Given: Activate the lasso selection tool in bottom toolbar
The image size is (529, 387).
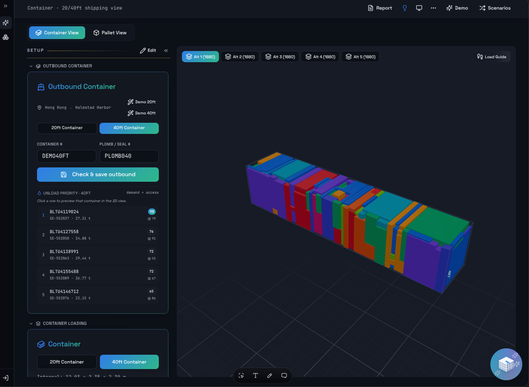Looking at the screenshot, I should coord(241,375).
